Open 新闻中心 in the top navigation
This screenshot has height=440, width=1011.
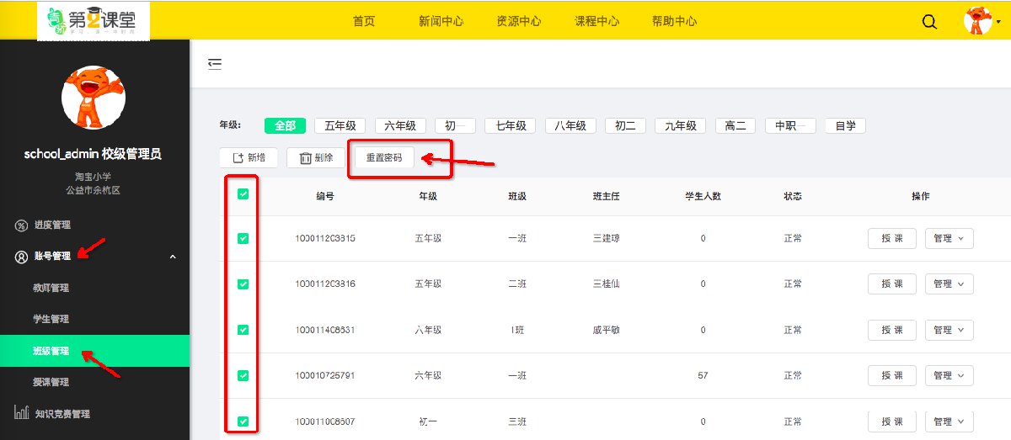(x=441, y=22)
